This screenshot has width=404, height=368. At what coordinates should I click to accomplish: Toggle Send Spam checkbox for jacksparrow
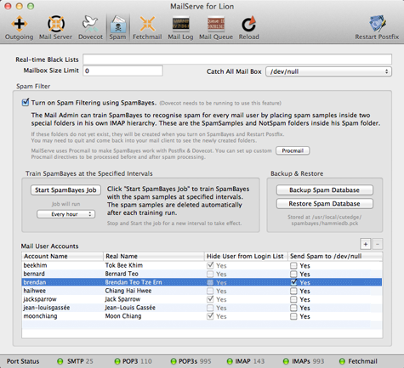(x=293, y=299)
